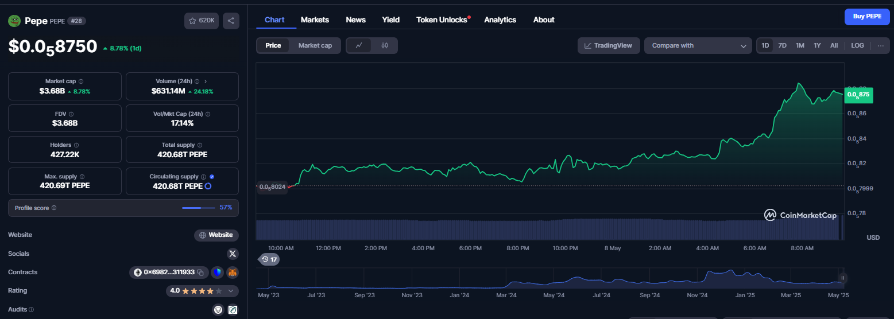Expand the 4.0 Rating dropdown chevron

click(x=231, y=291)
